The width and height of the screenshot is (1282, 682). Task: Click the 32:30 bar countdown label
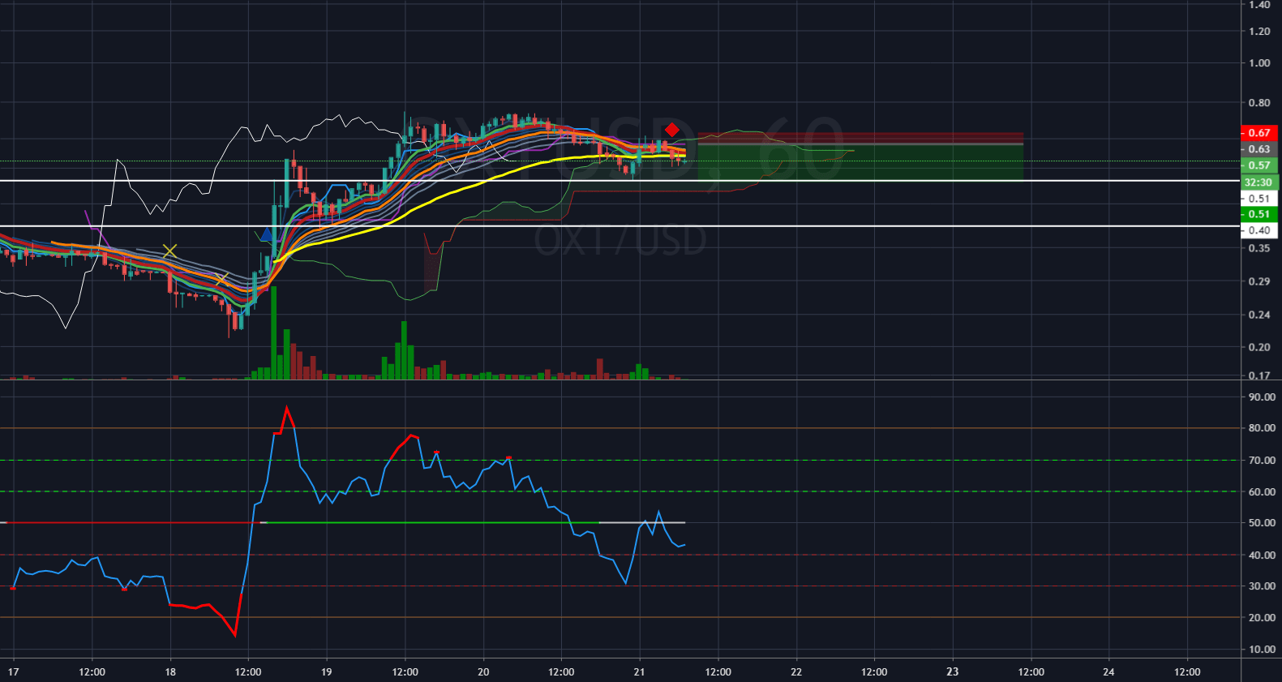tap(1258, 182)
